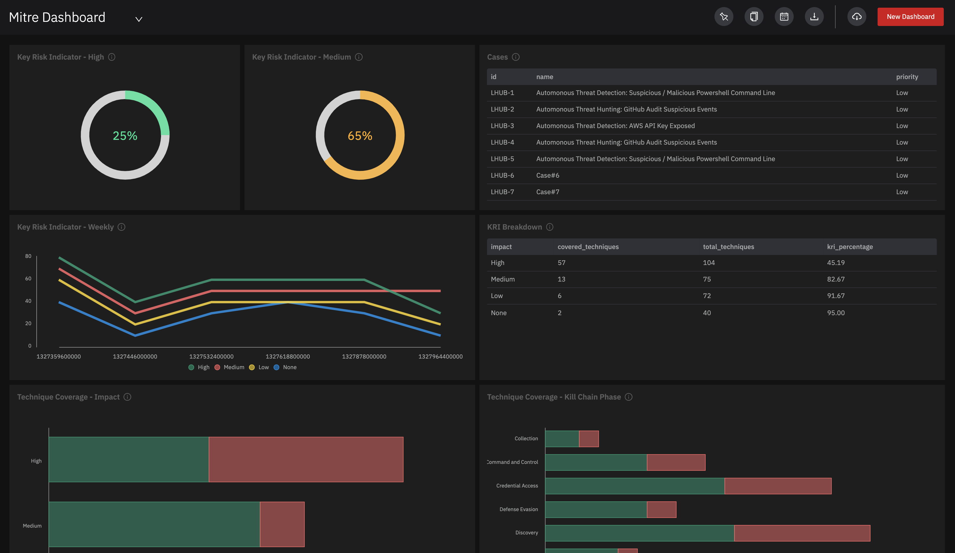Click the cloud download import icon
955x553 pixels.
tap(857, 17)
